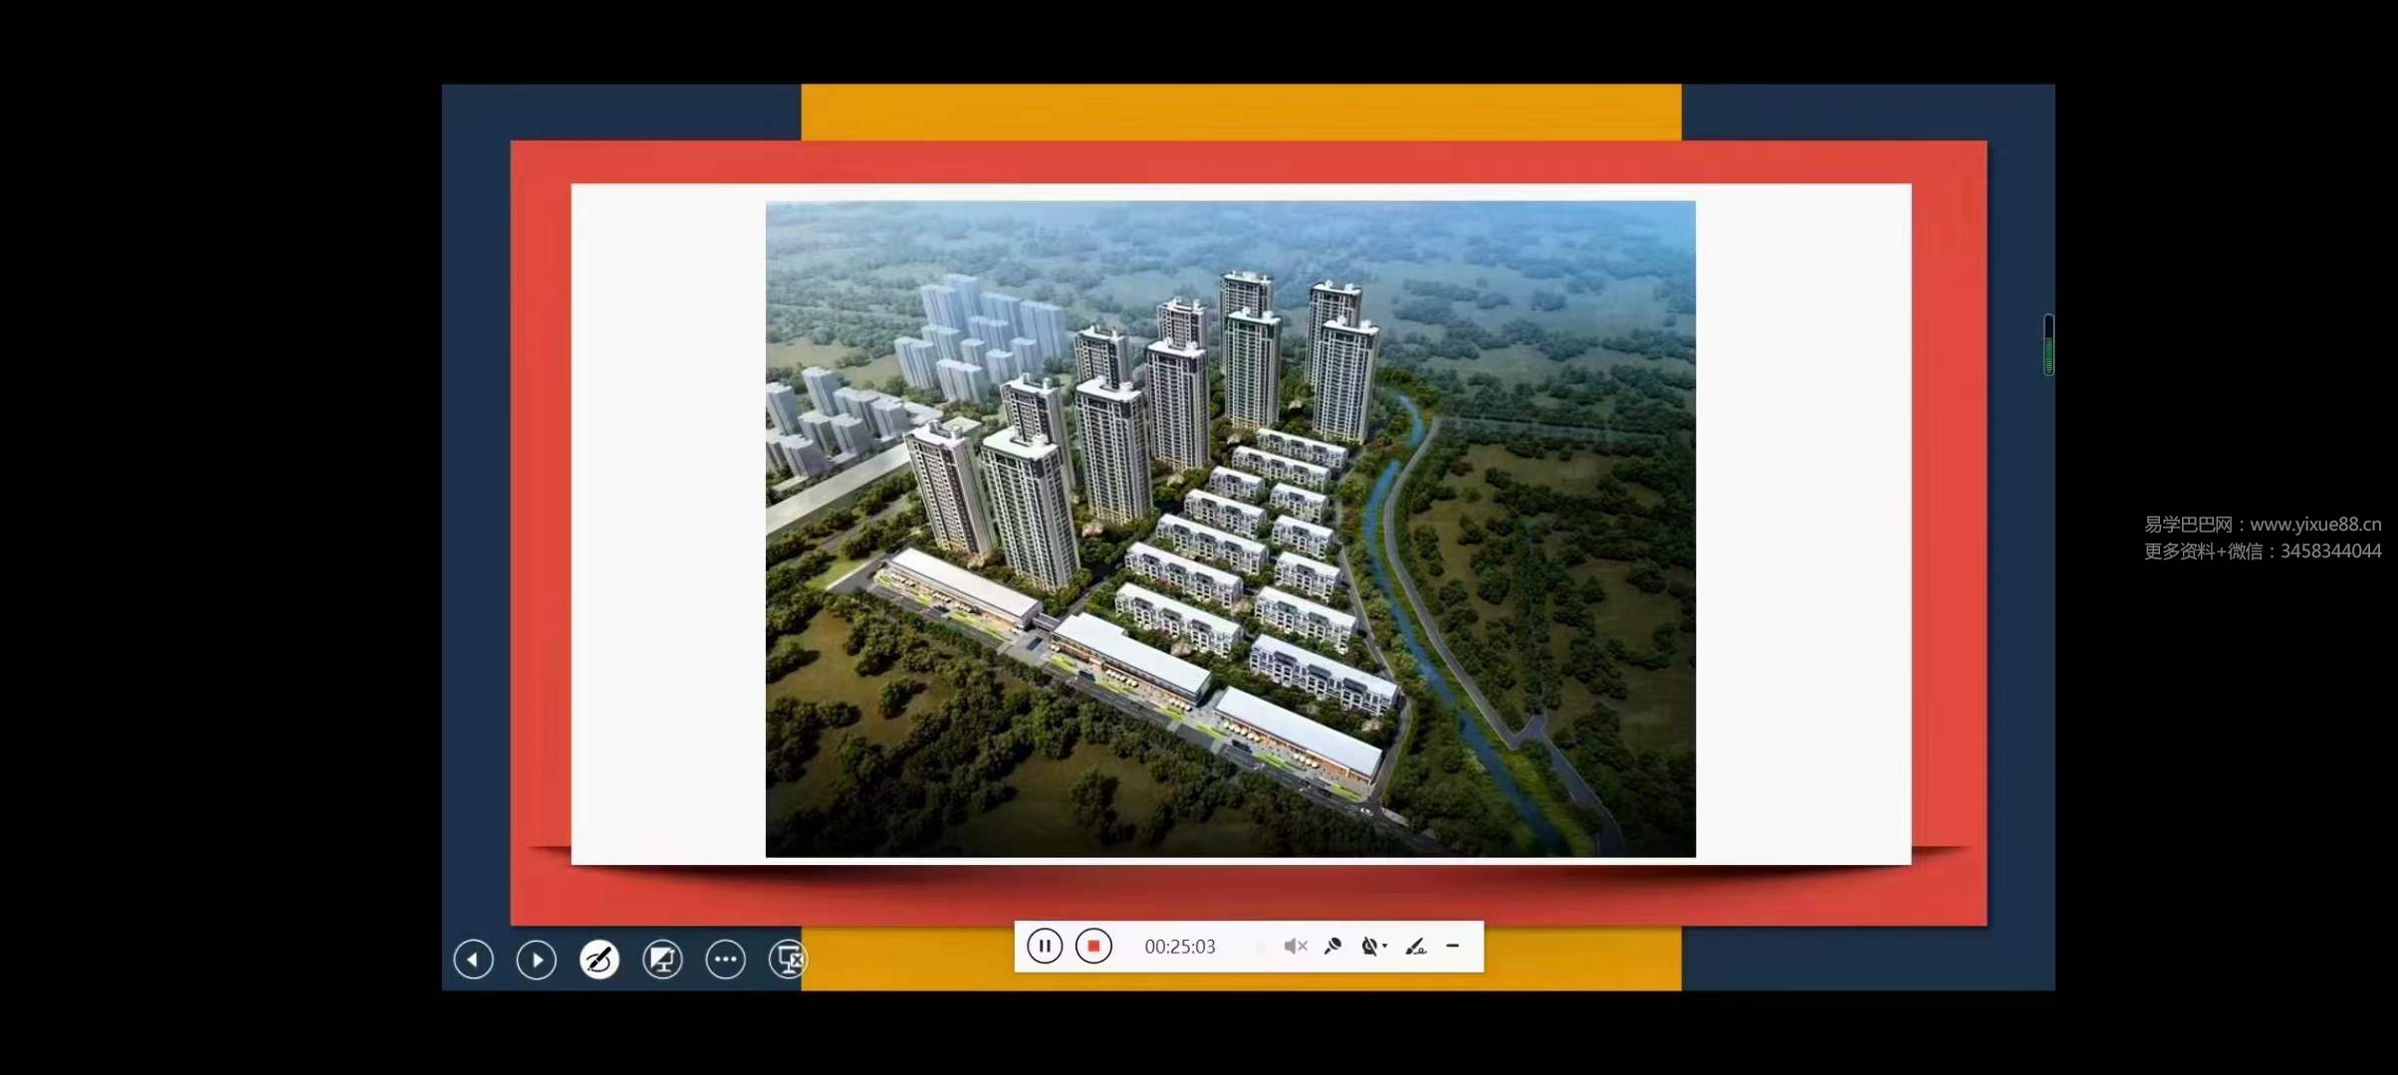Open more slide show options

click(725, 960)
